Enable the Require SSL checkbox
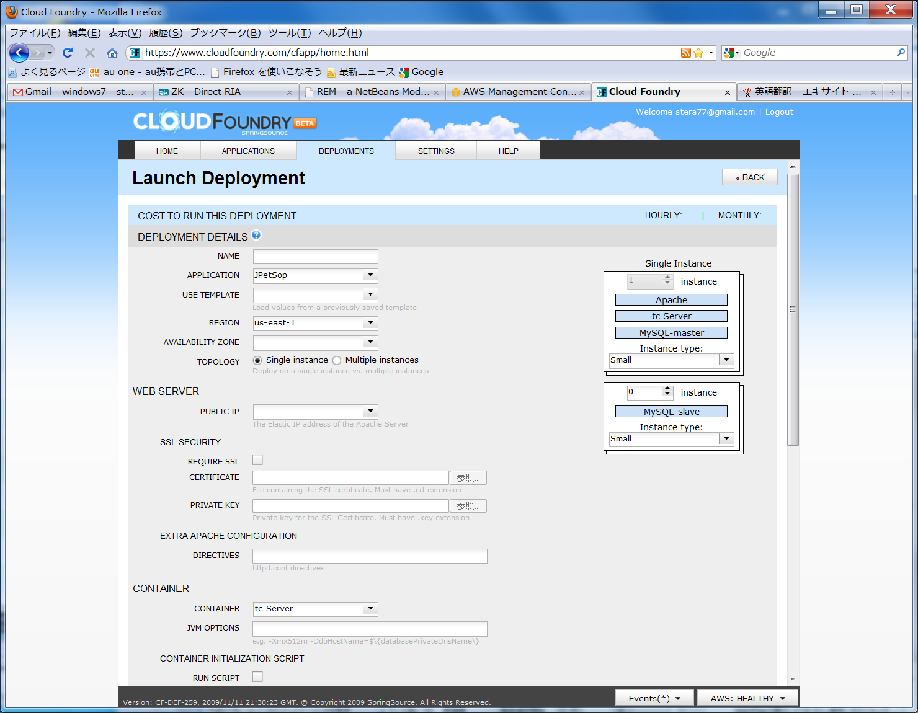The height and width of the screenshot is (713, 918). coord(257,460)
